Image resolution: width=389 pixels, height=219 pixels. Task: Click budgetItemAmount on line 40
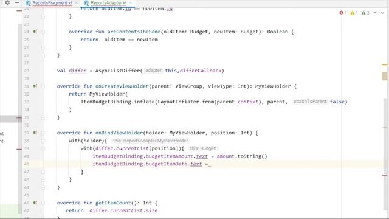(x=169, y=156)
